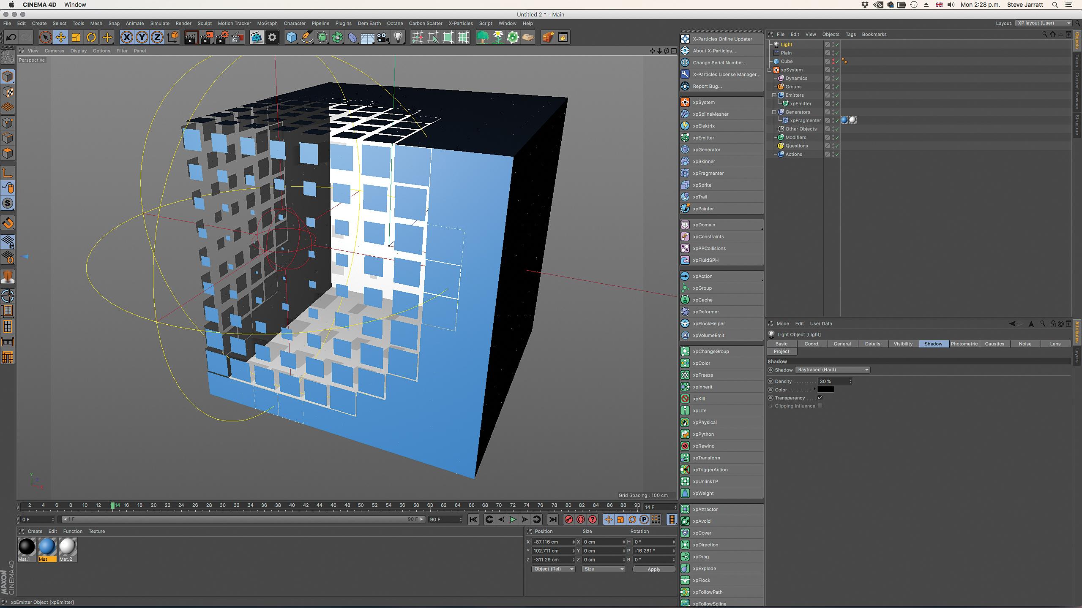This screenshot has height=608, width=1082.
Task: Click the xpConstraints icon in list
Action: (685, 236)
